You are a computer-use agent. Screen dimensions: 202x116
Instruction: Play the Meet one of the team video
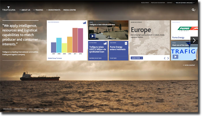[175, 57]
